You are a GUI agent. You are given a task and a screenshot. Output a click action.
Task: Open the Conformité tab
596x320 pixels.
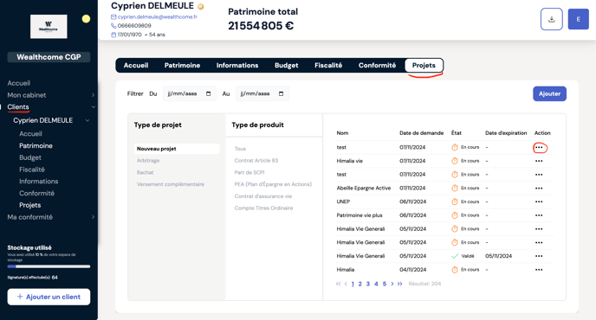click(x=377, y=65)
